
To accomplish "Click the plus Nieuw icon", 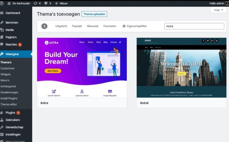I will point(56,3).
